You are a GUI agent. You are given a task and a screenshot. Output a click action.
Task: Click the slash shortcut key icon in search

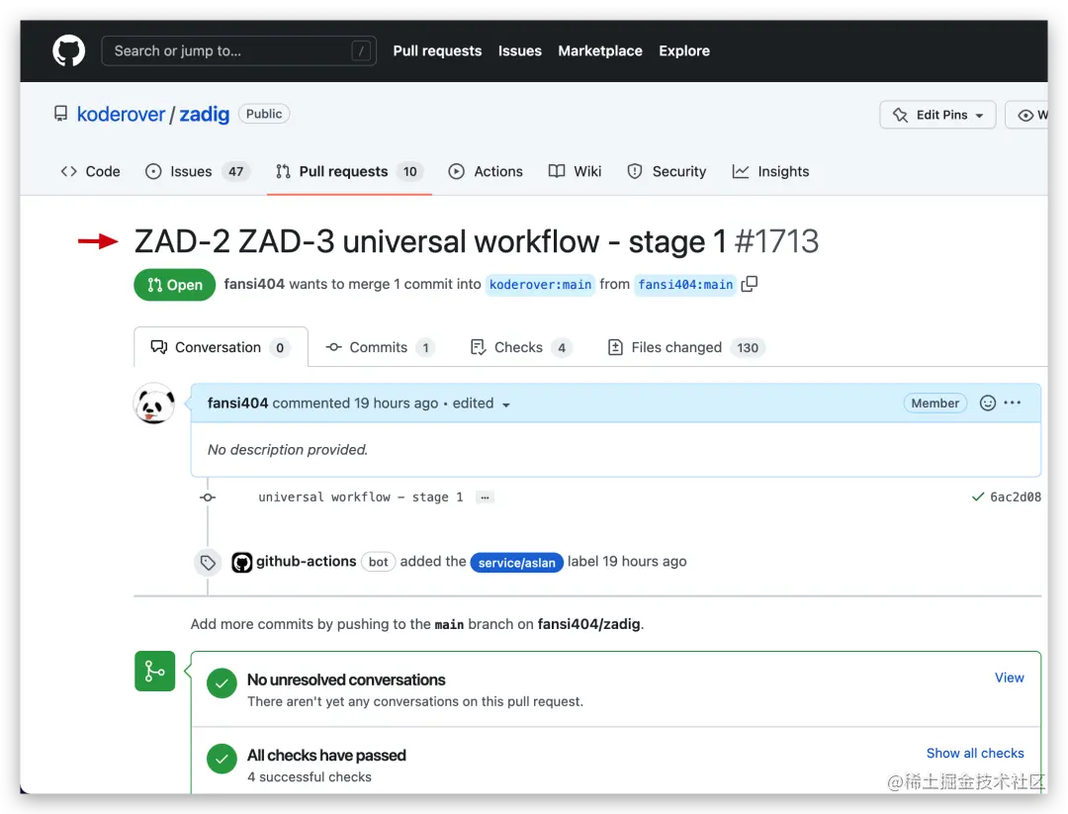pyautogui.click(x=361, y=51)
